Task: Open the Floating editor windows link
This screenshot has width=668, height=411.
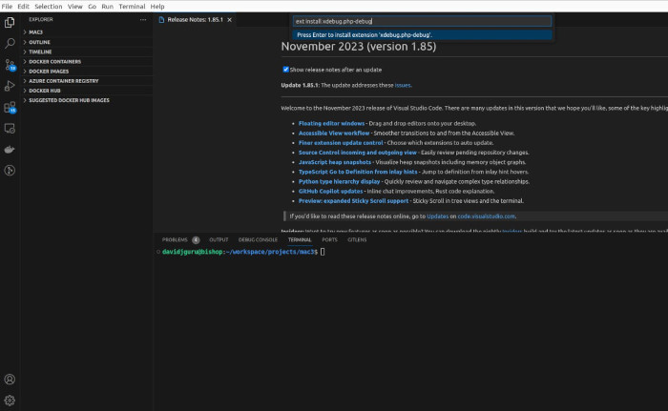Action: tap(331, 124)
